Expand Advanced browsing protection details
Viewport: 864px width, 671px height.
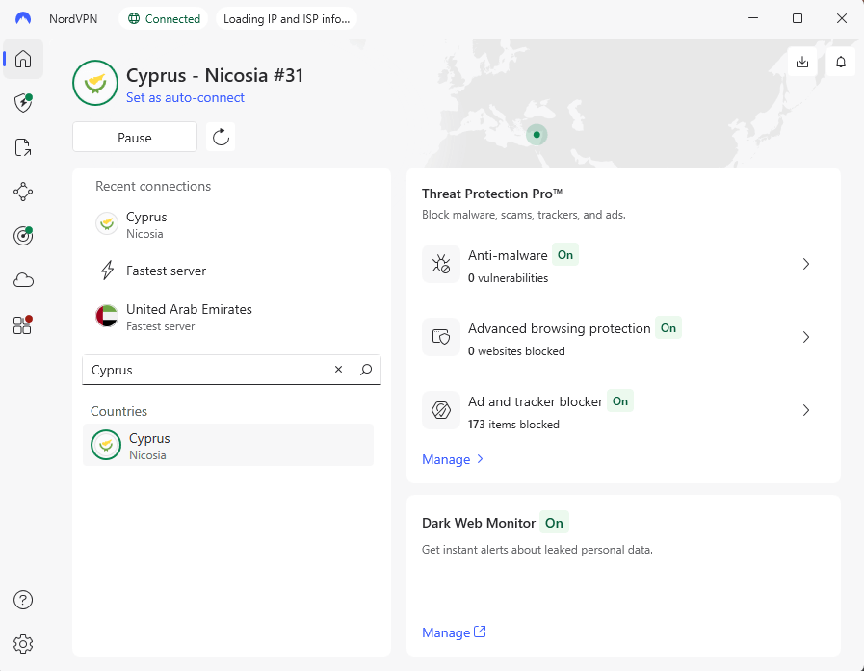pyautogui.click(x=806, y=337)
